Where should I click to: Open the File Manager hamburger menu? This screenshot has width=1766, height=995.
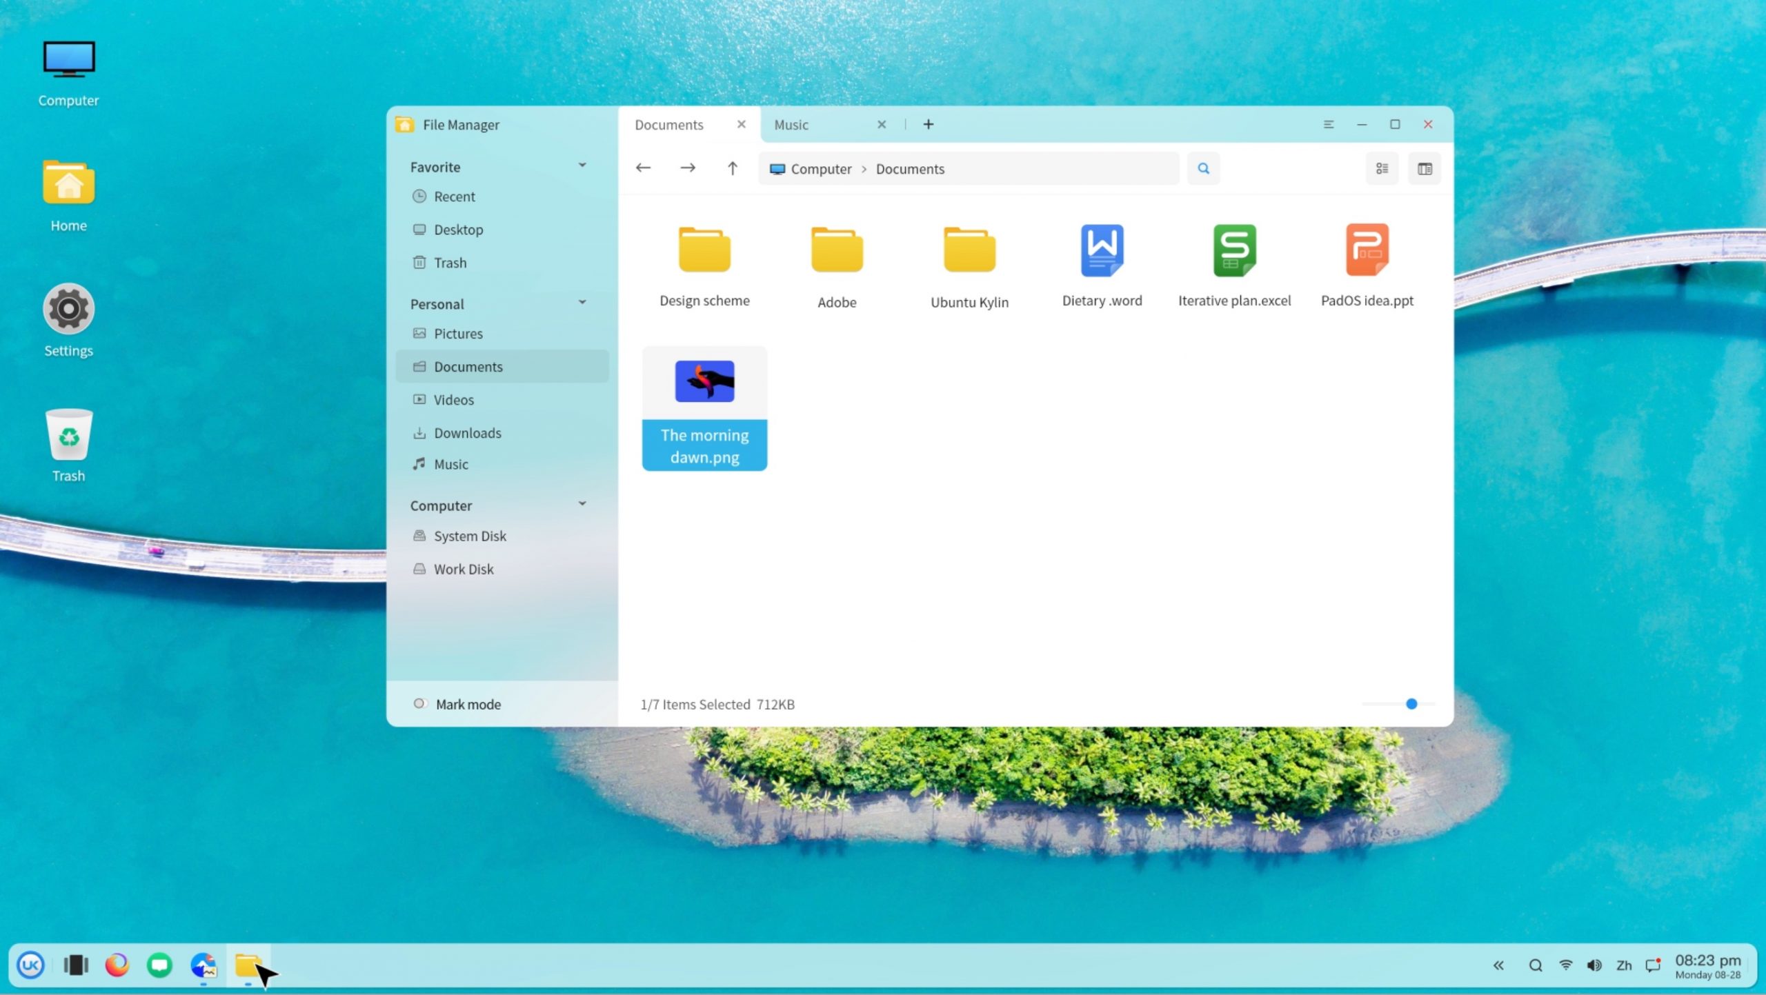coord(1329,124)
